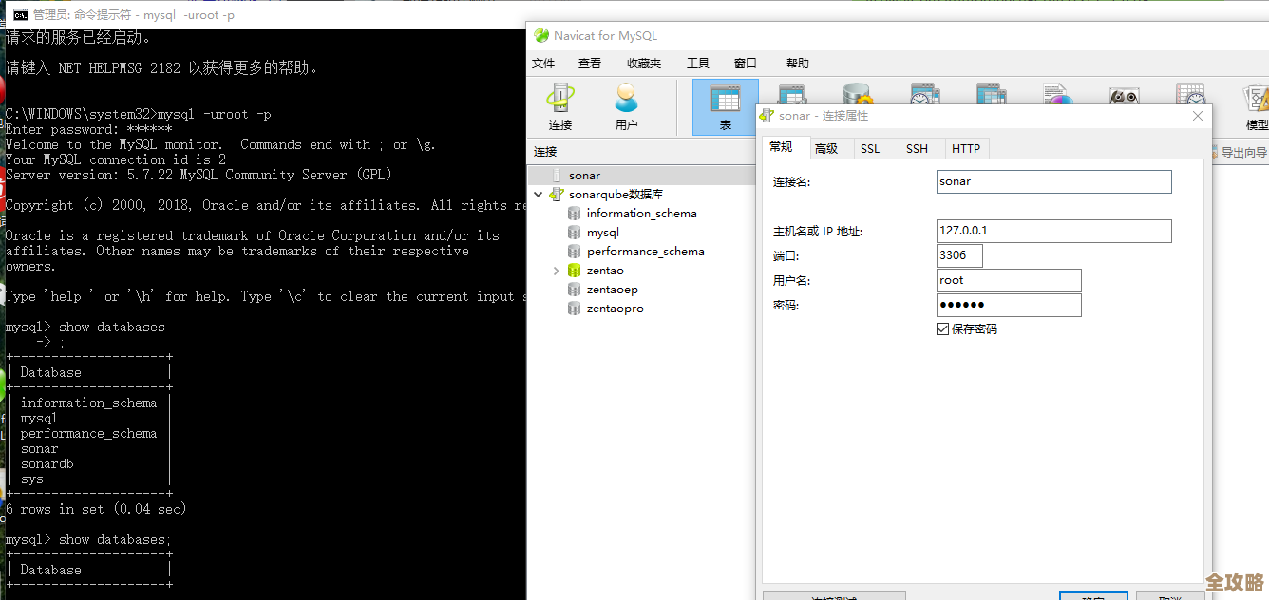Image resolution: width=1269 pixels, height=600 pixels.
Task: Click the 连接测试 test connection button
Action: [x=834, y=596]
